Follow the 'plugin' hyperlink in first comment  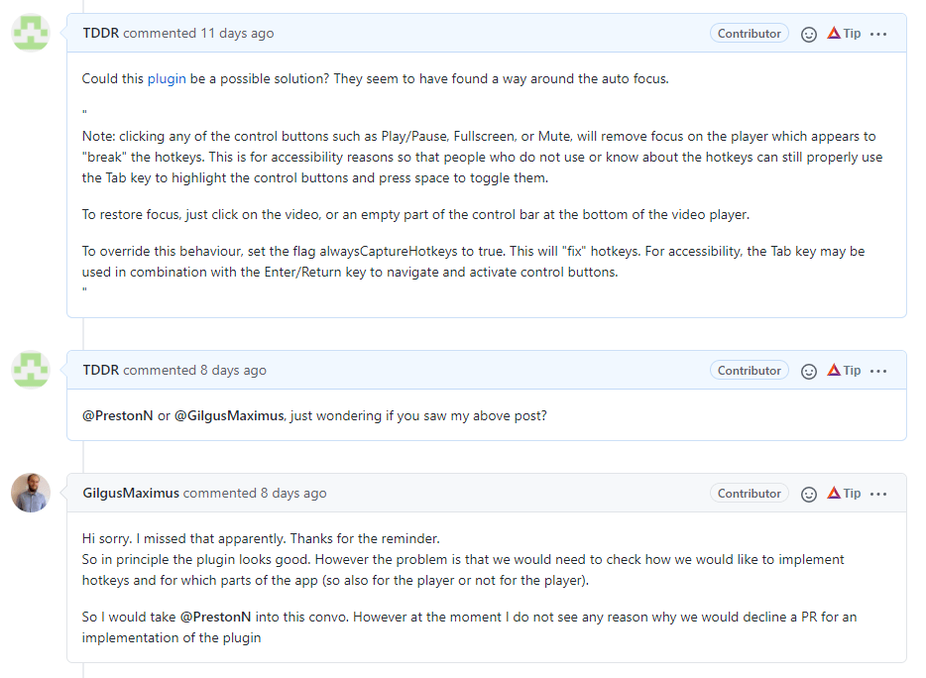[x=167, y=78]
